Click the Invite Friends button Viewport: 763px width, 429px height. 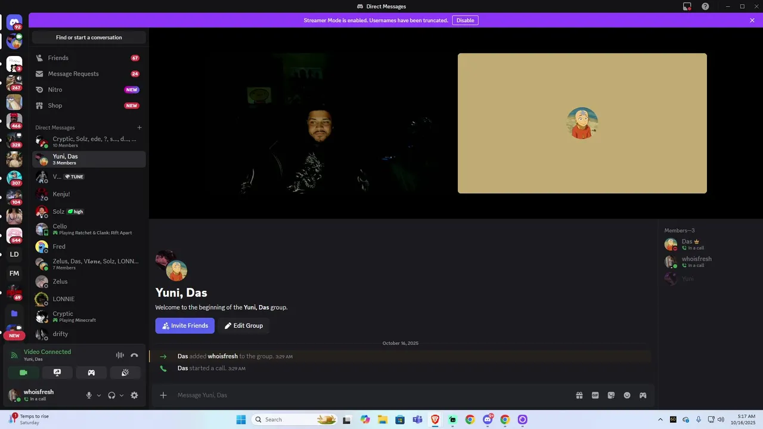click(185, 325)
